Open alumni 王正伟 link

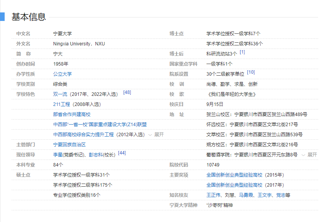point(213,195)
